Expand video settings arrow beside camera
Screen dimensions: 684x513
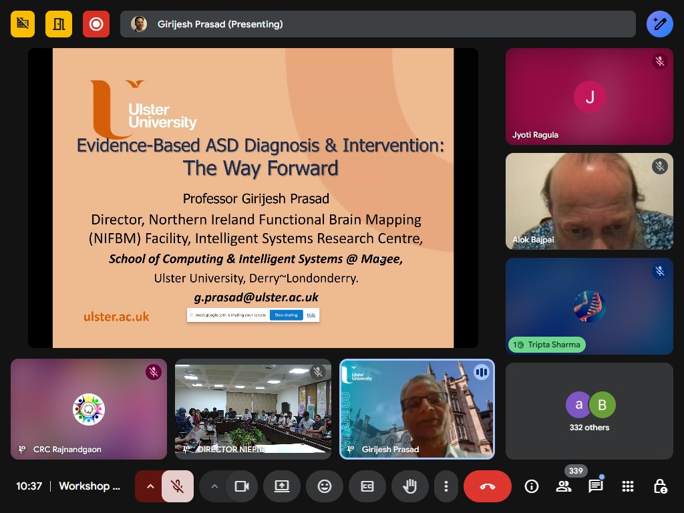coord(214,486)
